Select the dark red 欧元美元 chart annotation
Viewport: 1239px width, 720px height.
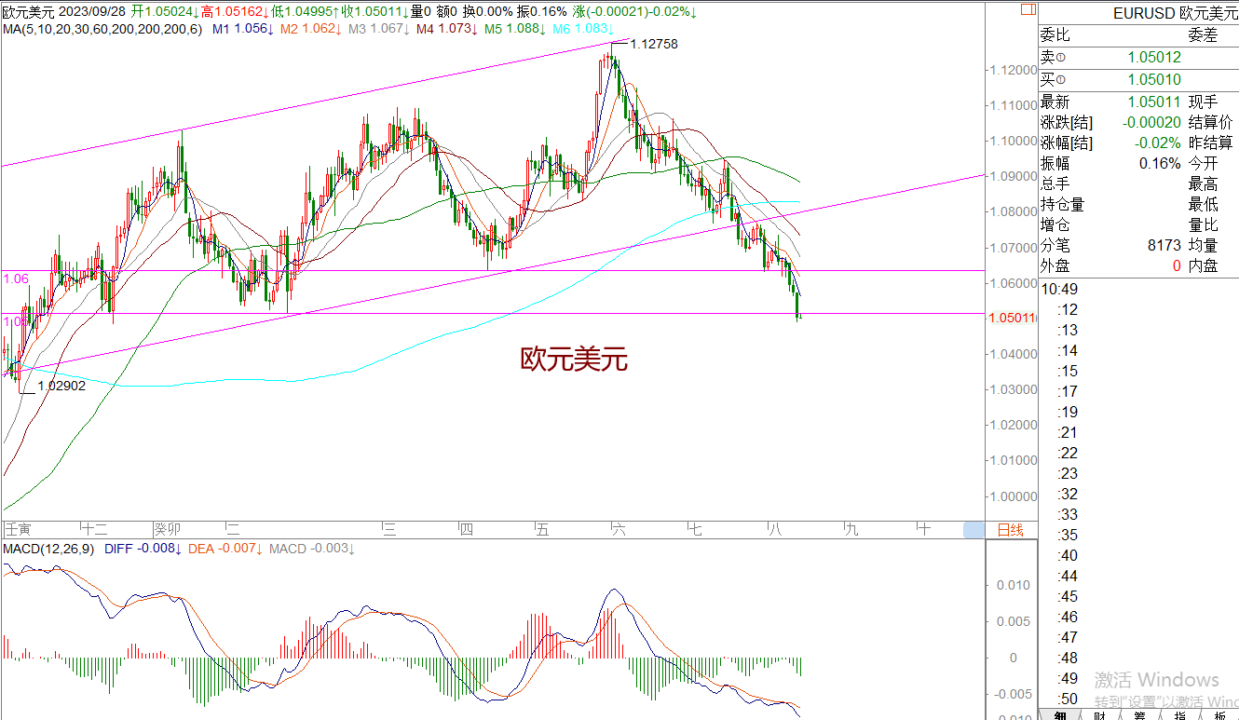coord(574,360)
